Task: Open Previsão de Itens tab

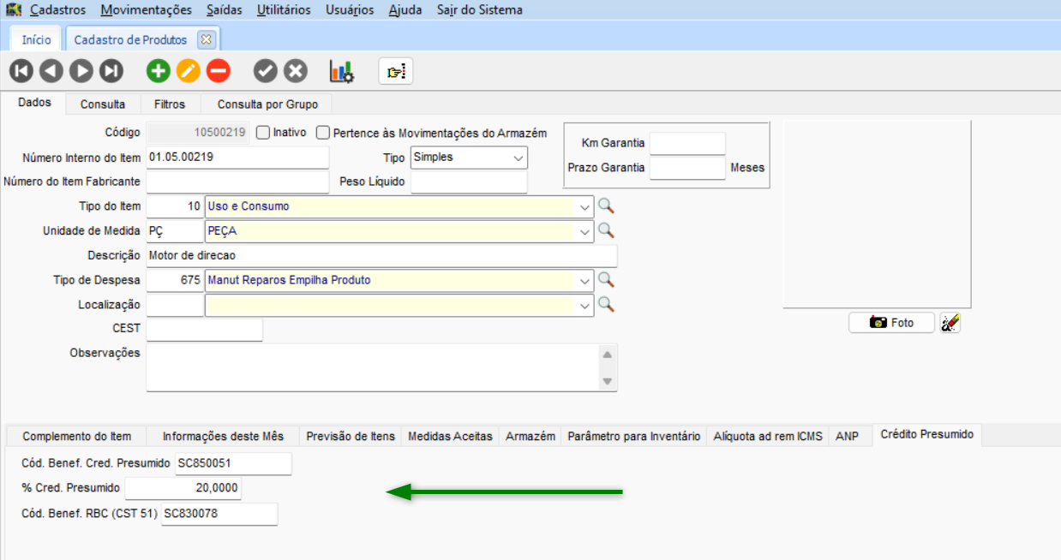Action: pyautogui.click(x=351, y=436)
